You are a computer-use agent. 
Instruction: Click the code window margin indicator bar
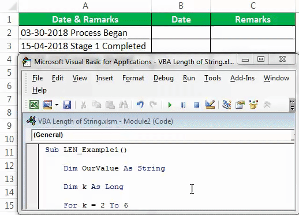pos(32,176)
